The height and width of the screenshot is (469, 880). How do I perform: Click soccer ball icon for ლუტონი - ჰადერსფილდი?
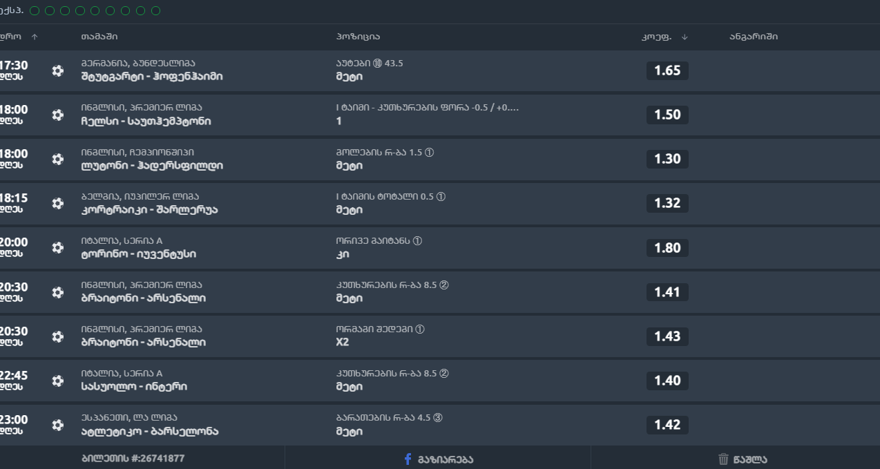pos(57,159)
